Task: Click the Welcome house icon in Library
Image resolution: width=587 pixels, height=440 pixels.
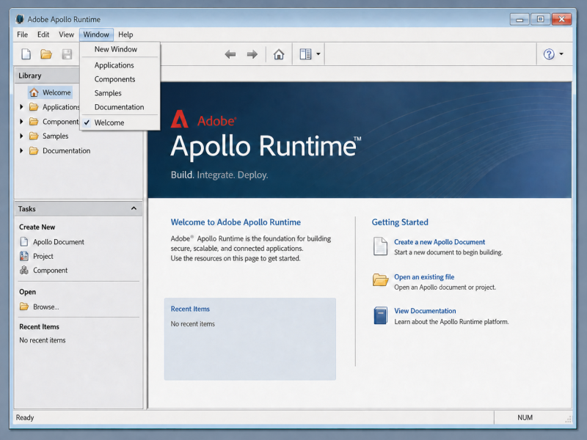Action: pyautogui.click(x=34, y=92)
